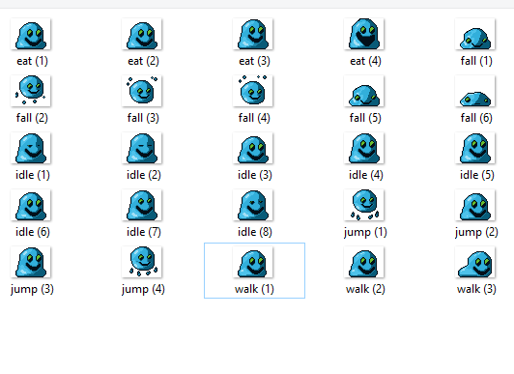Viewport: 514px width, 374px height.
Task: Select the highlighted walk (1) file
Action: tap(254, 271)
